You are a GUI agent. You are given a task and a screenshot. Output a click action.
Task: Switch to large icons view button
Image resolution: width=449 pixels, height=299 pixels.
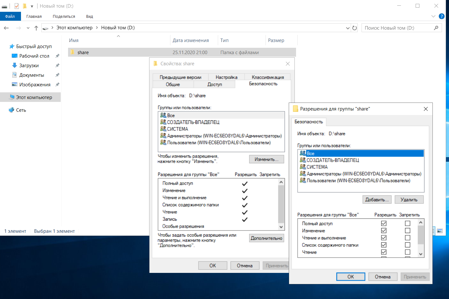[440, 231]
